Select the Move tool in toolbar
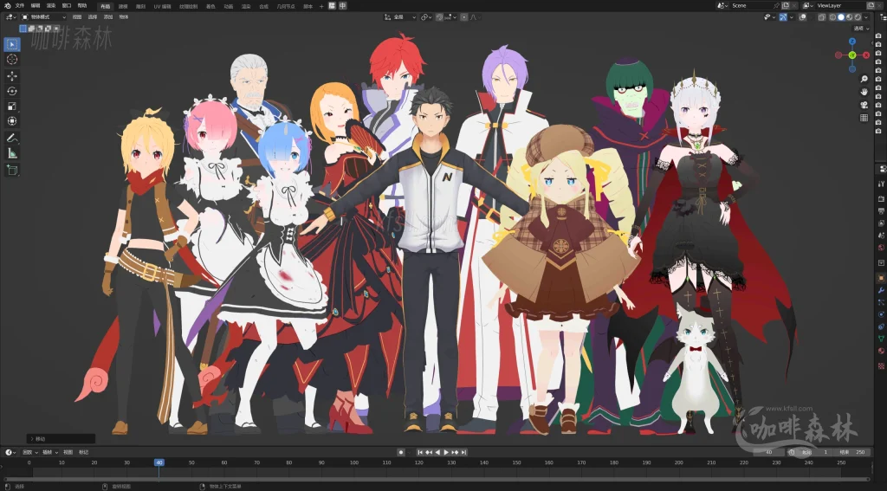 coord(12,76)
